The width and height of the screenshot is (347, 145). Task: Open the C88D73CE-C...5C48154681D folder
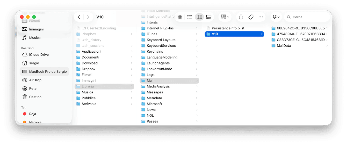coord(300,40)
